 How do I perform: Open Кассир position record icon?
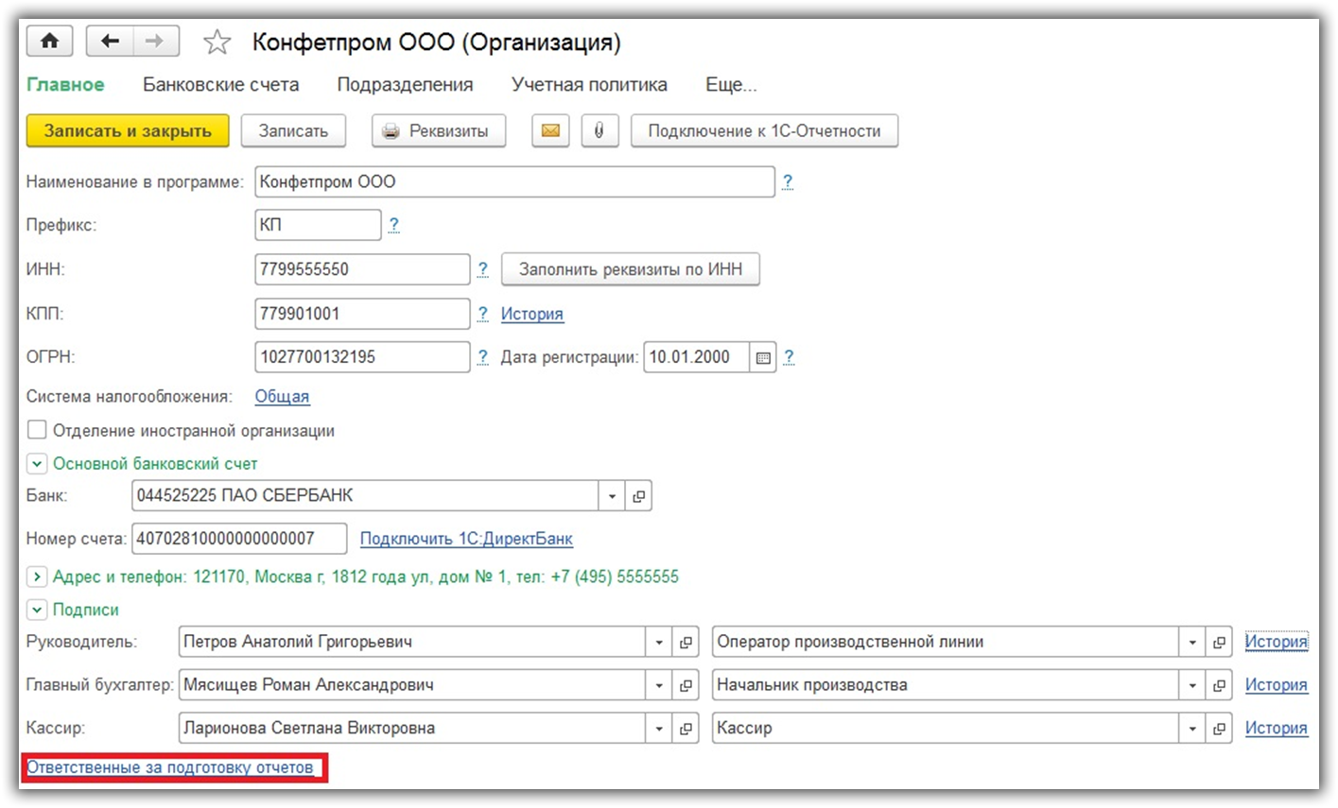[1219, 729]
